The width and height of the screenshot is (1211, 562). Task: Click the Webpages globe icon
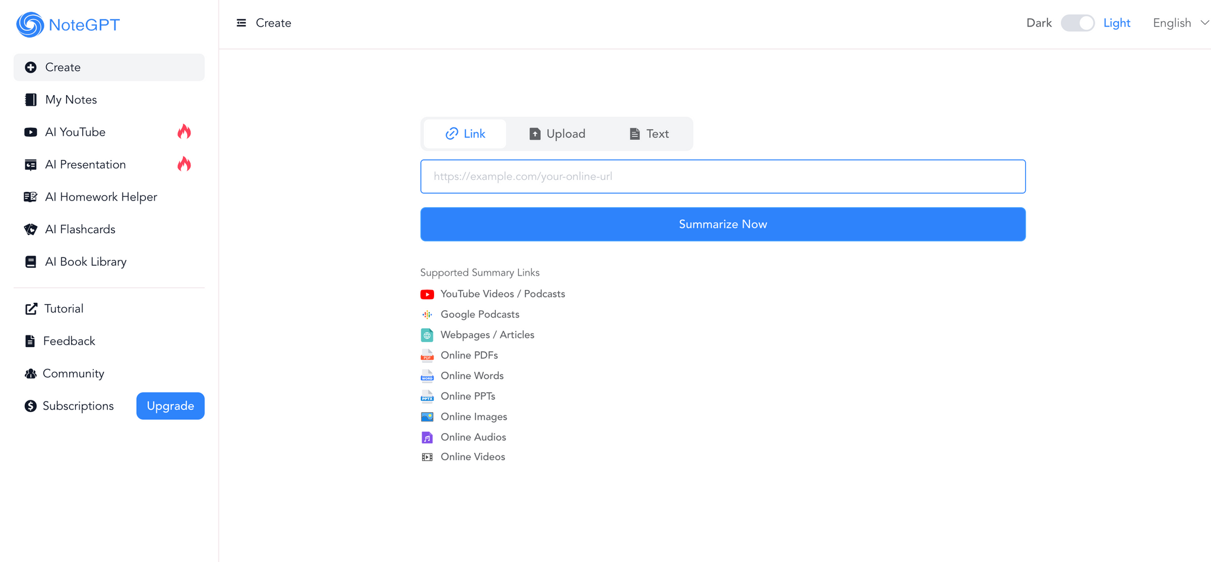point(427,335)
